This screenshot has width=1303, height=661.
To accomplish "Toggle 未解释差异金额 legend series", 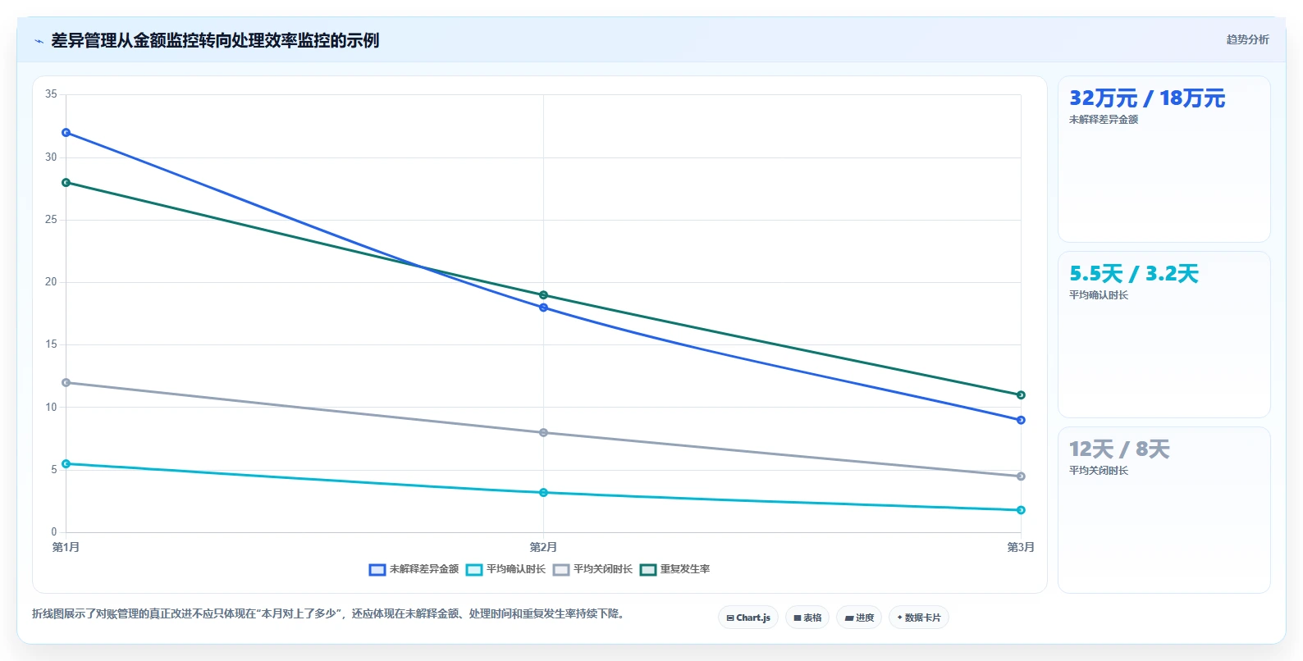I will coord(414,569).
